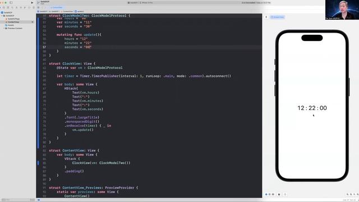Select the ContentView preview chip
The width and height of the screenshot is (359, 202).
278,17
